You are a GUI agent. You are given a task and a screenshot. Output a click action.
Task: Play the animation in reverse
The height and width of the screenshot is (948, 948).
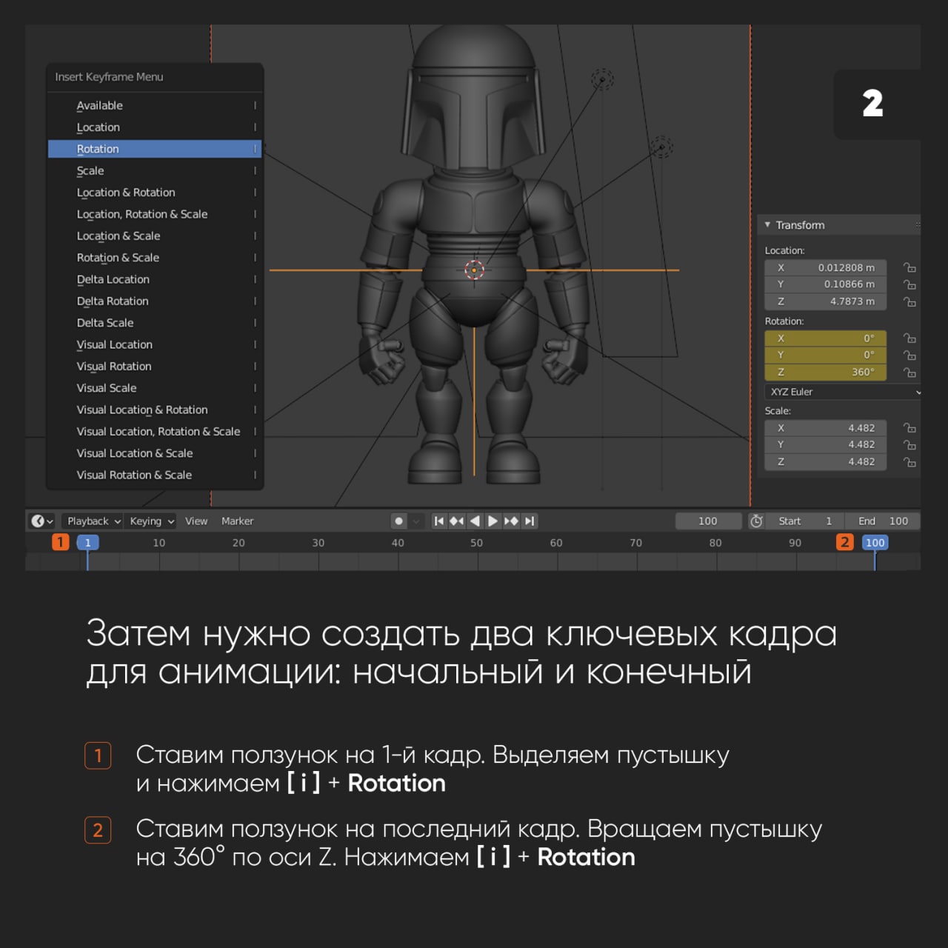475,521
